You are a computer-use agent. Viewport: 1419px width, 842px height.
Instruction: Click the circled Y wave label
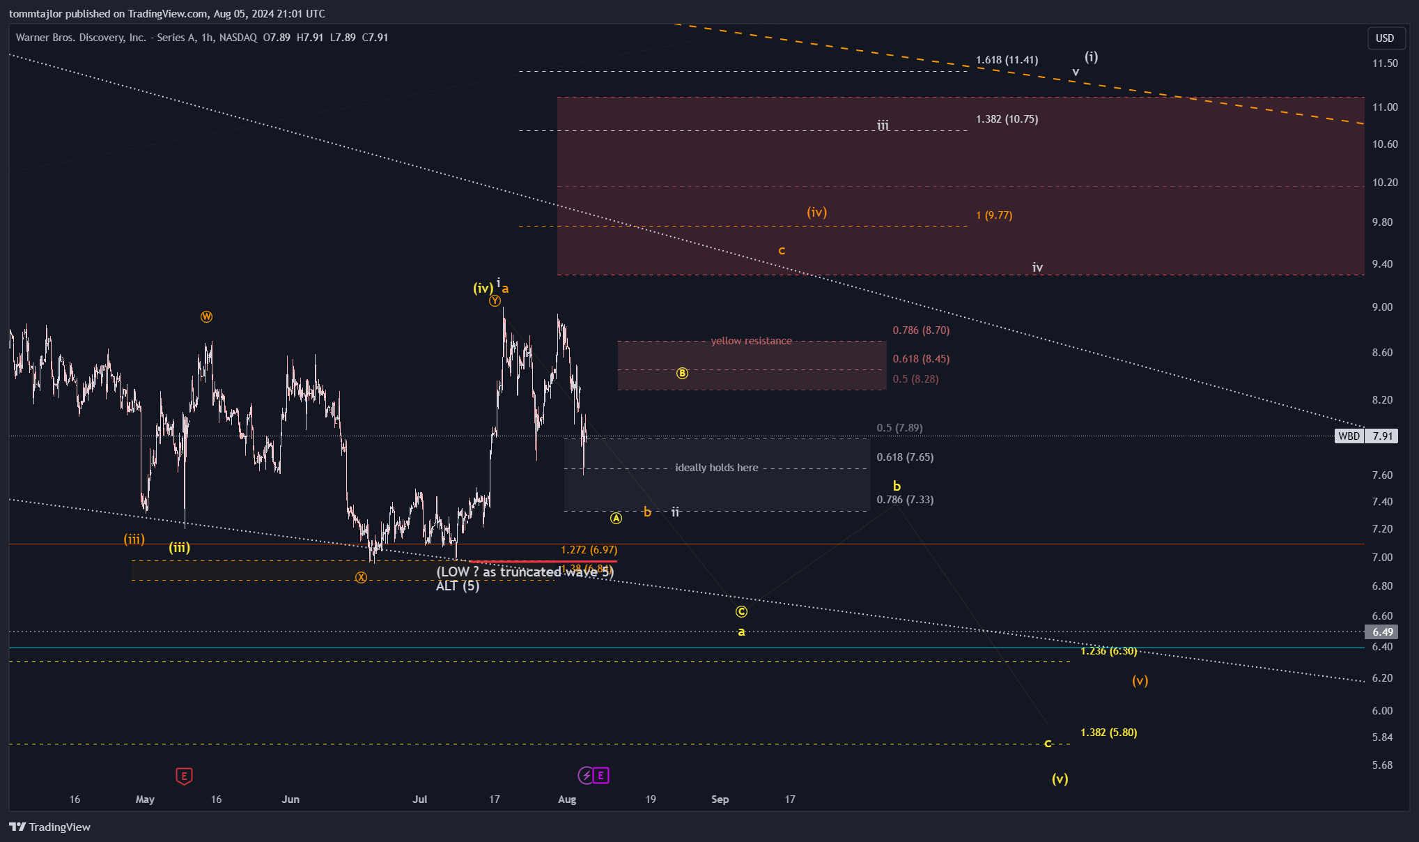click(495, 300)
